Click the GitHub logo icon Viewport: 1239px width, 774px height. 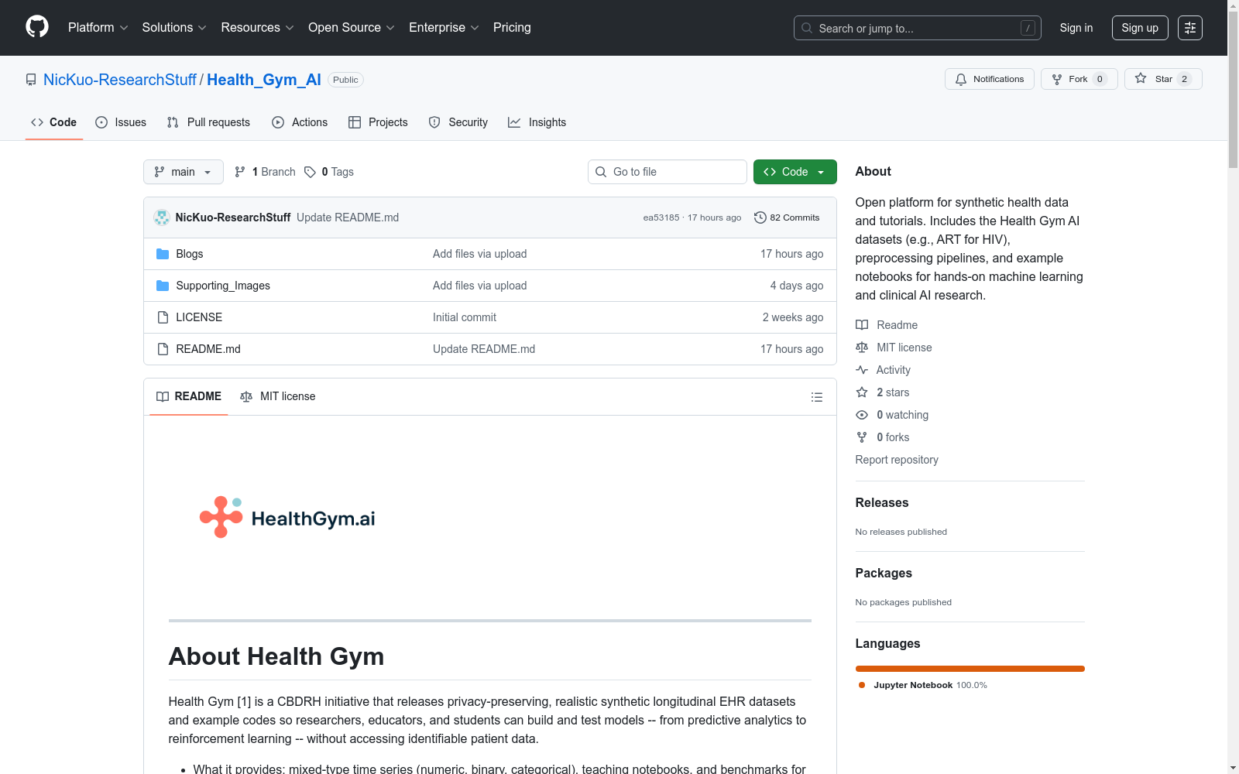pos(37,27)
